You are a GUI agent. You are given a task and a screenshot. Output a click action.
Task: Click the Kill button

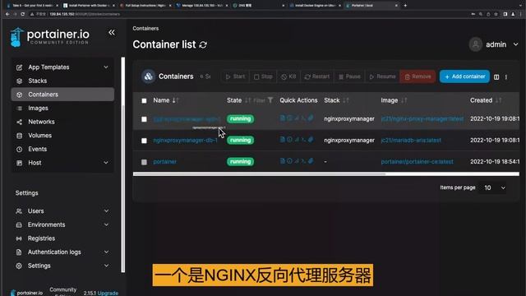(288, 76)
